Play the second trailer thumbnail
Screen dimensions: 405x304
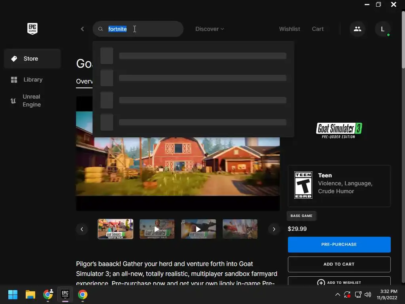157,229
